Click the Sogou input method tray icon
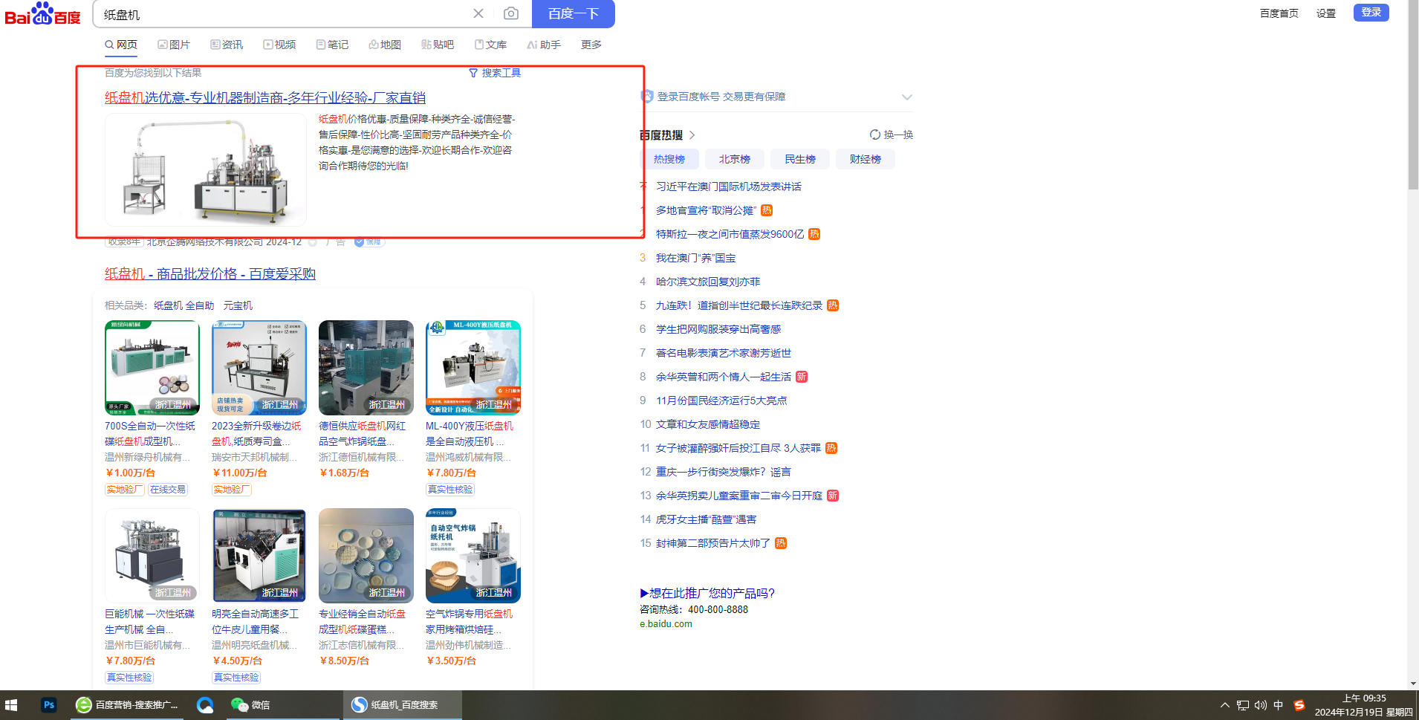 tap(1299, 705)
